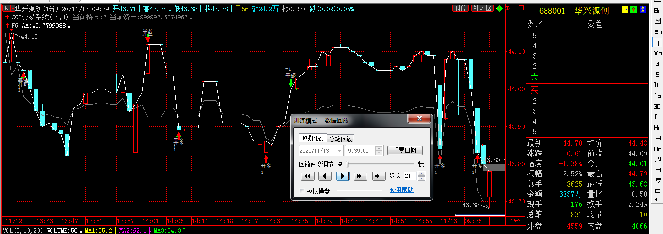The height and width of the screenshot is (234, 663).
Task: Switch to the 5-minute period
Action: [x=658, y=74]
